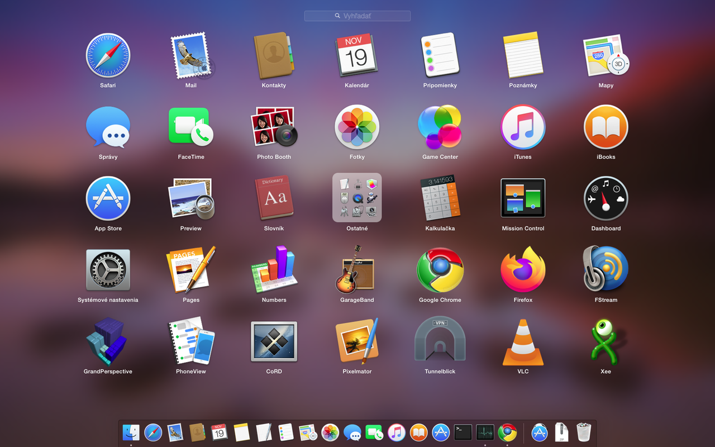Open the Applications folder stack in the Dock

coord(540,432)
